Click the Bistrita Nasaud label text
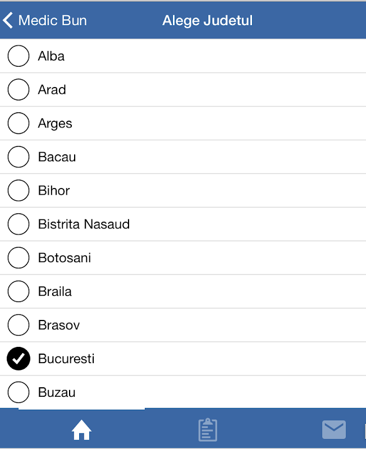This screenshot has width=366, height=449. point(84,224)
